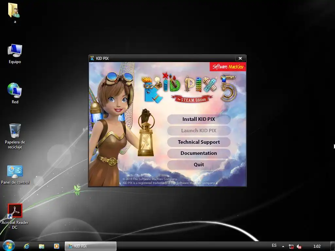The image size is (335, 251).
Task: Open Windows Explorer from taskbar
Action: click(x=42, y=246)
